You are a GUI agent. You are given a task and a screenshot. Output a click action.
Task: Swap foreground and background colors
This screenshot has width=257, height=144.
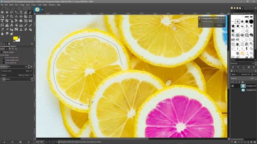coord(19,37)
